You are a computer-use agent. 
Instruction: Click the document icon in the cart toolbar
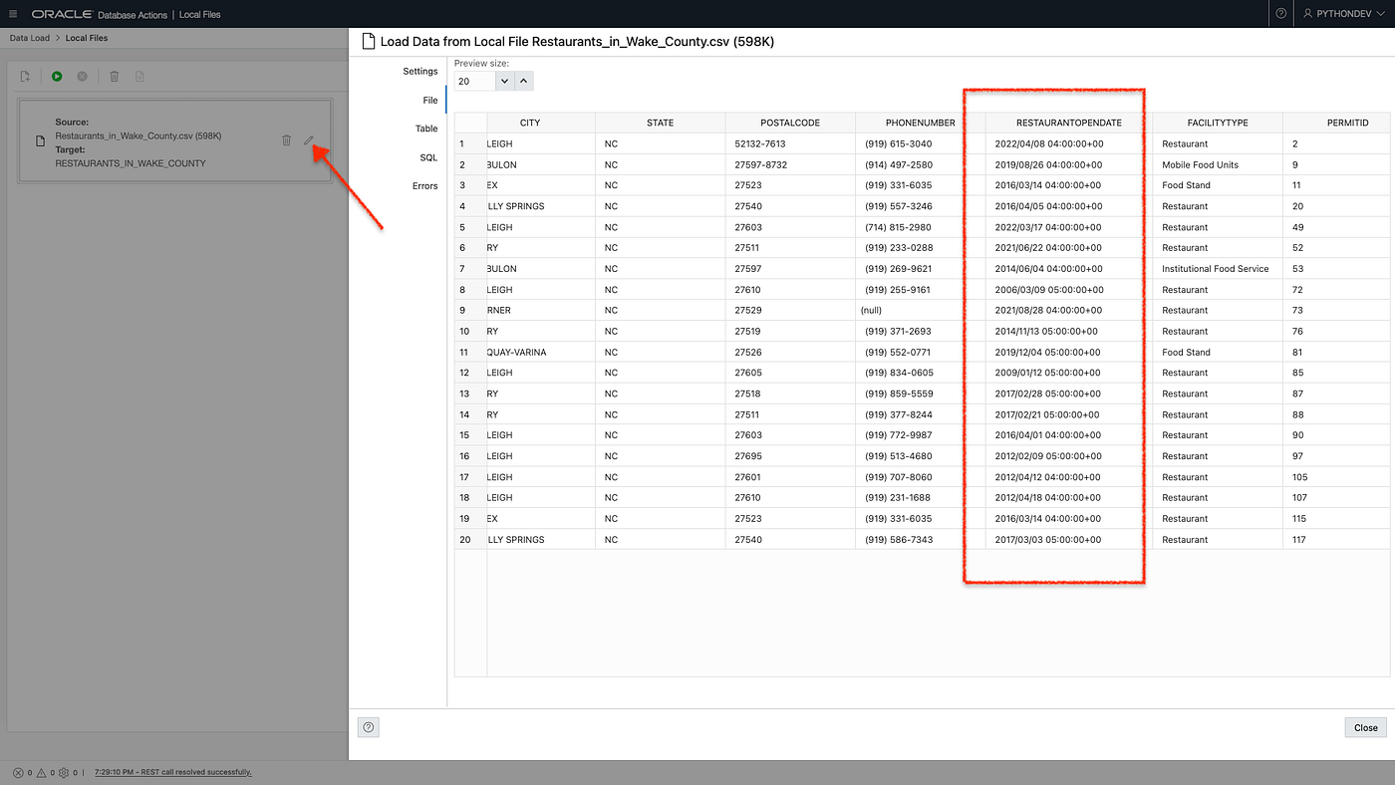[x=139, y=76]
